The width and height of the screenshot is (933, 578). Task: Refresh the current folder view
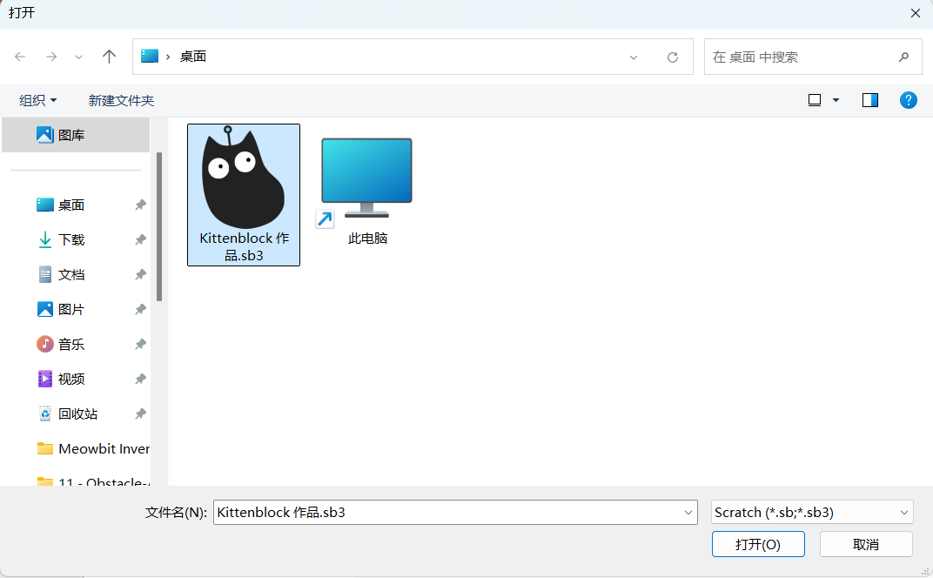point(673,57)
